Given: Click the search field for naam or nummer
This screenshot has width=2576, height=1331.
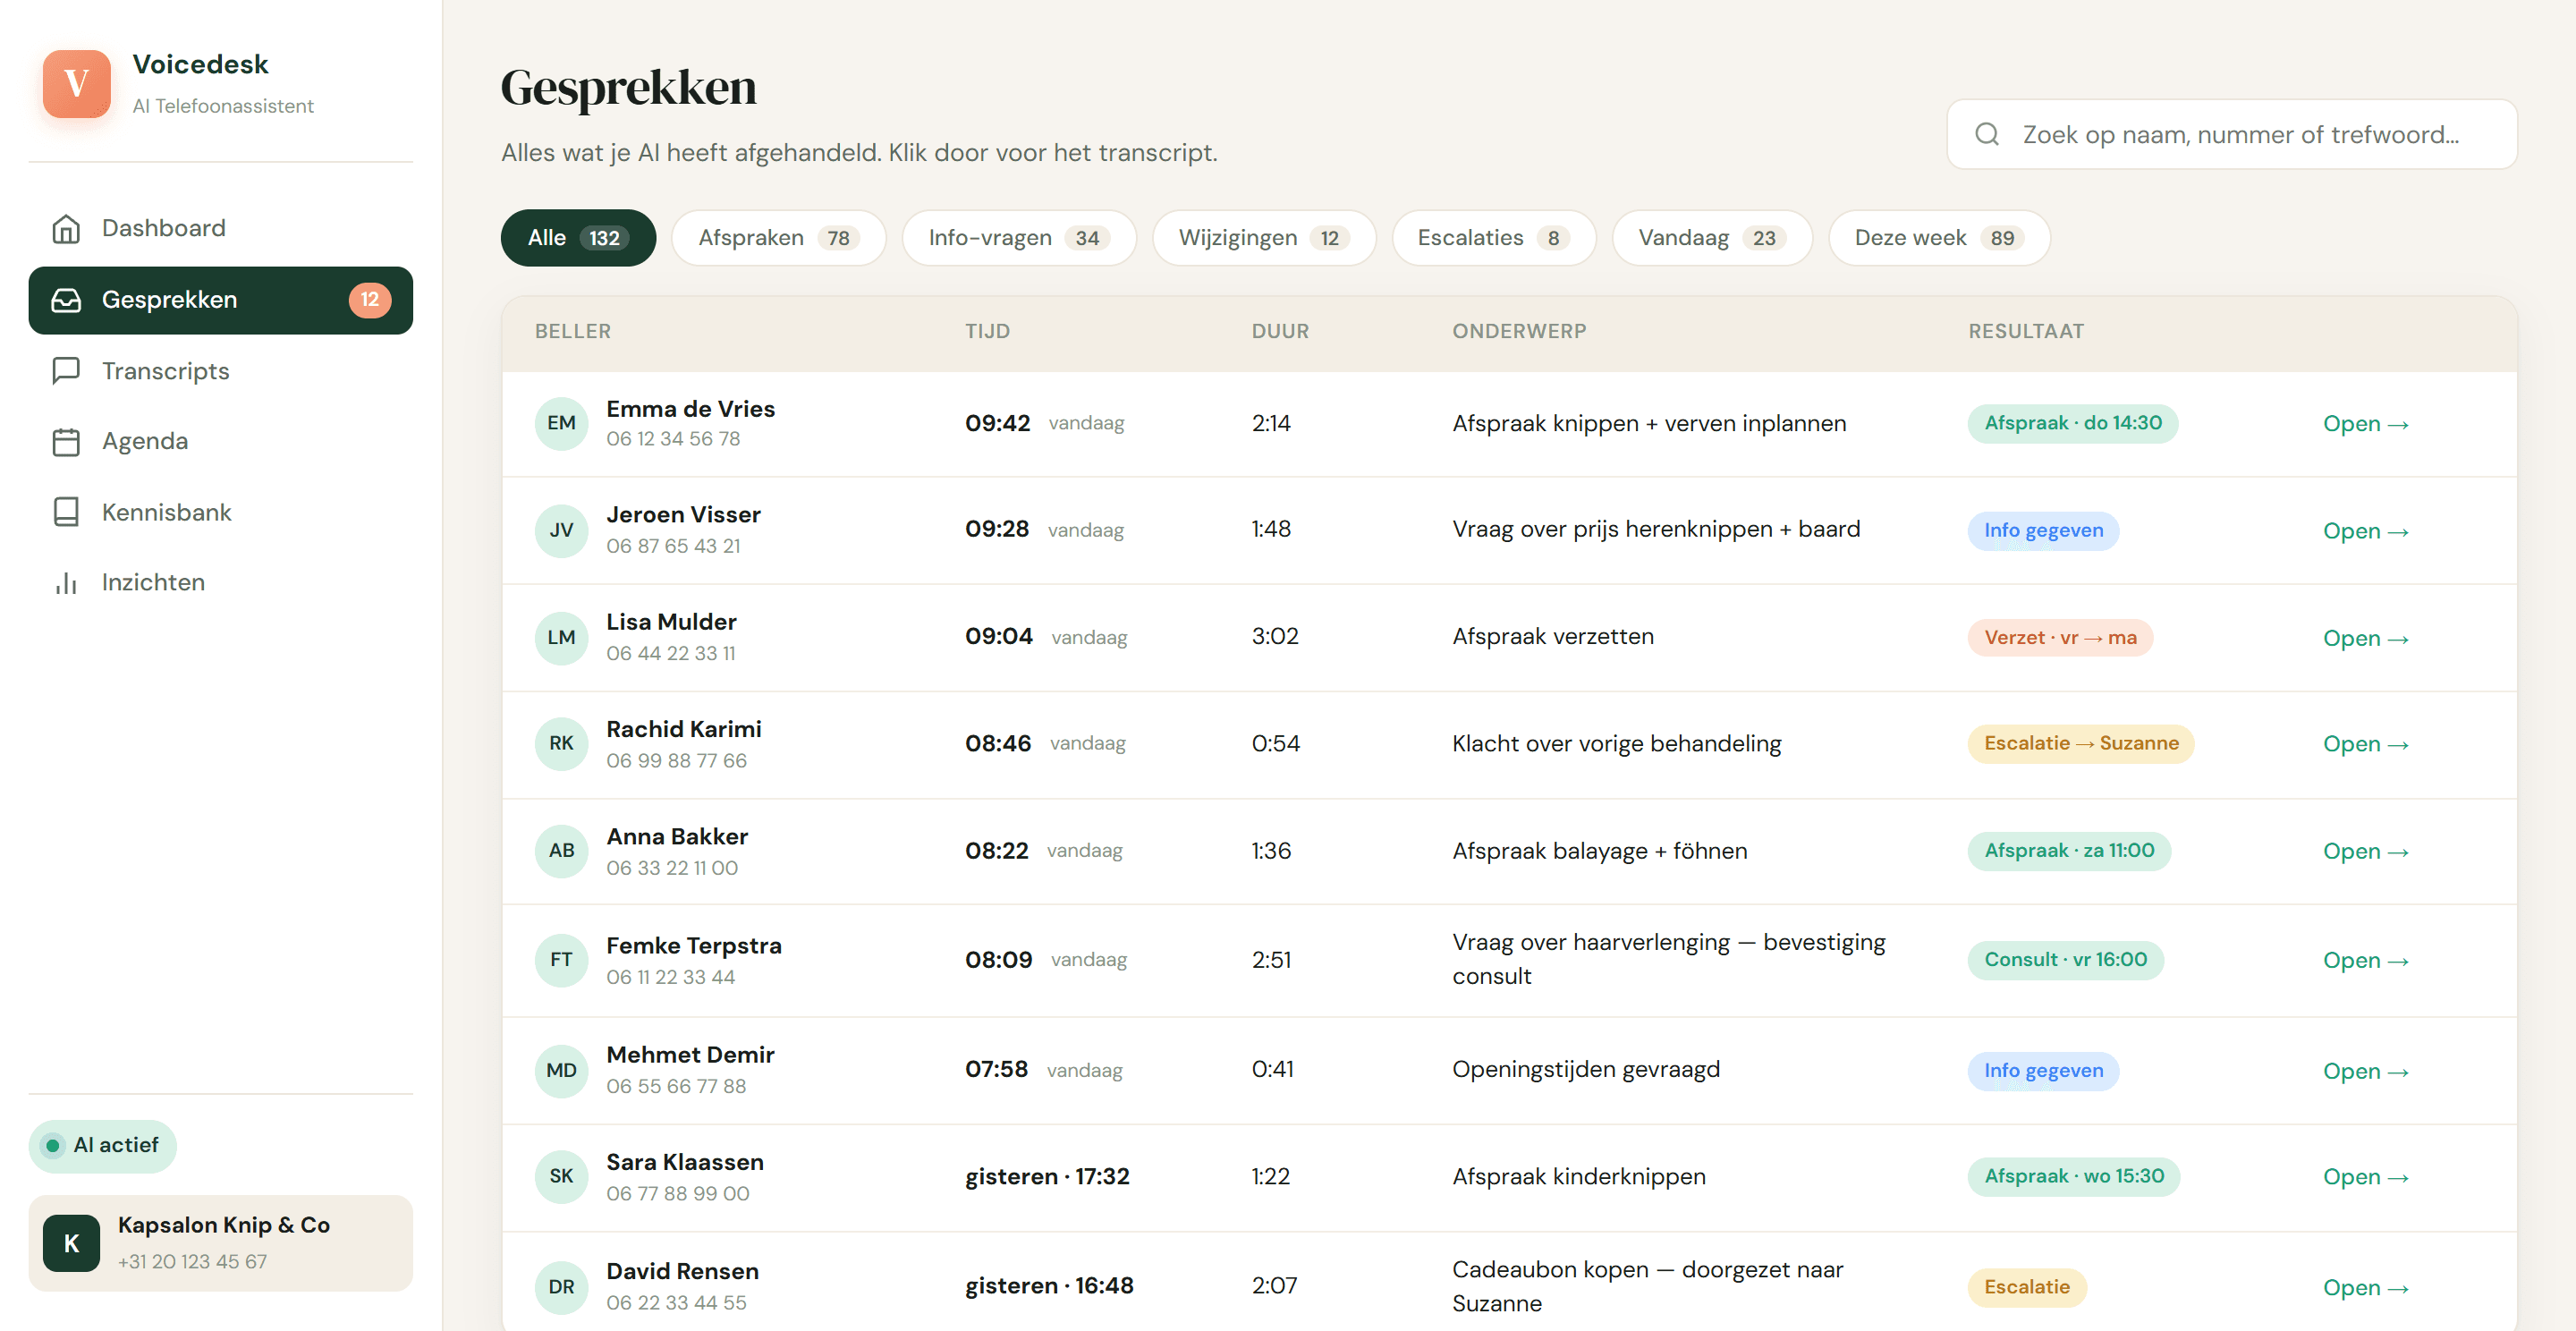Looking at the screenshot, I should point(2231,134).
